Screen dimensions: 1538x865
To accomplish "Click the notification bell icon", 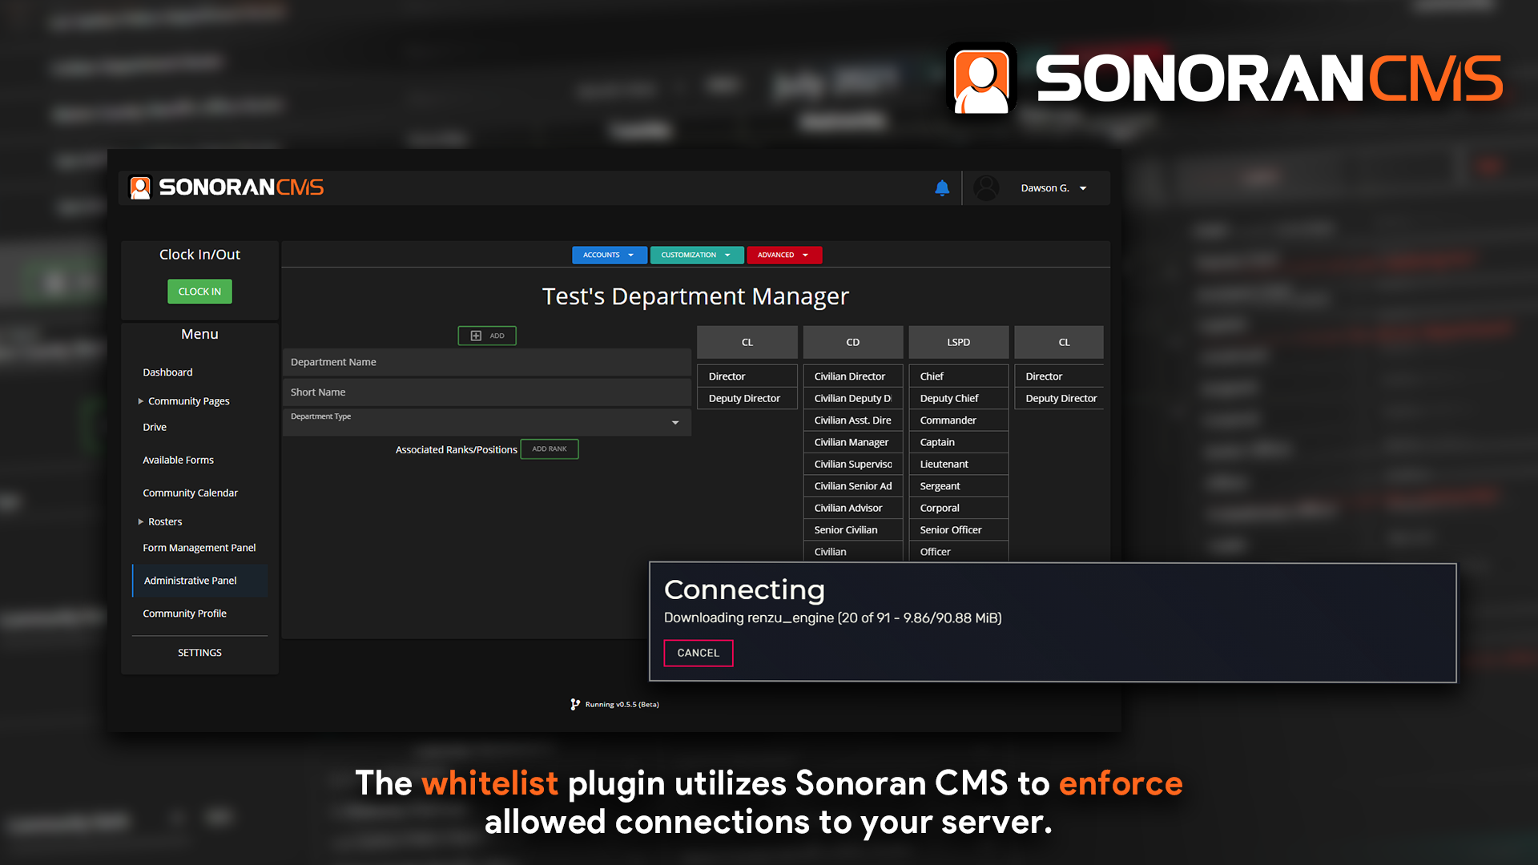I will (x=942, y=188).
